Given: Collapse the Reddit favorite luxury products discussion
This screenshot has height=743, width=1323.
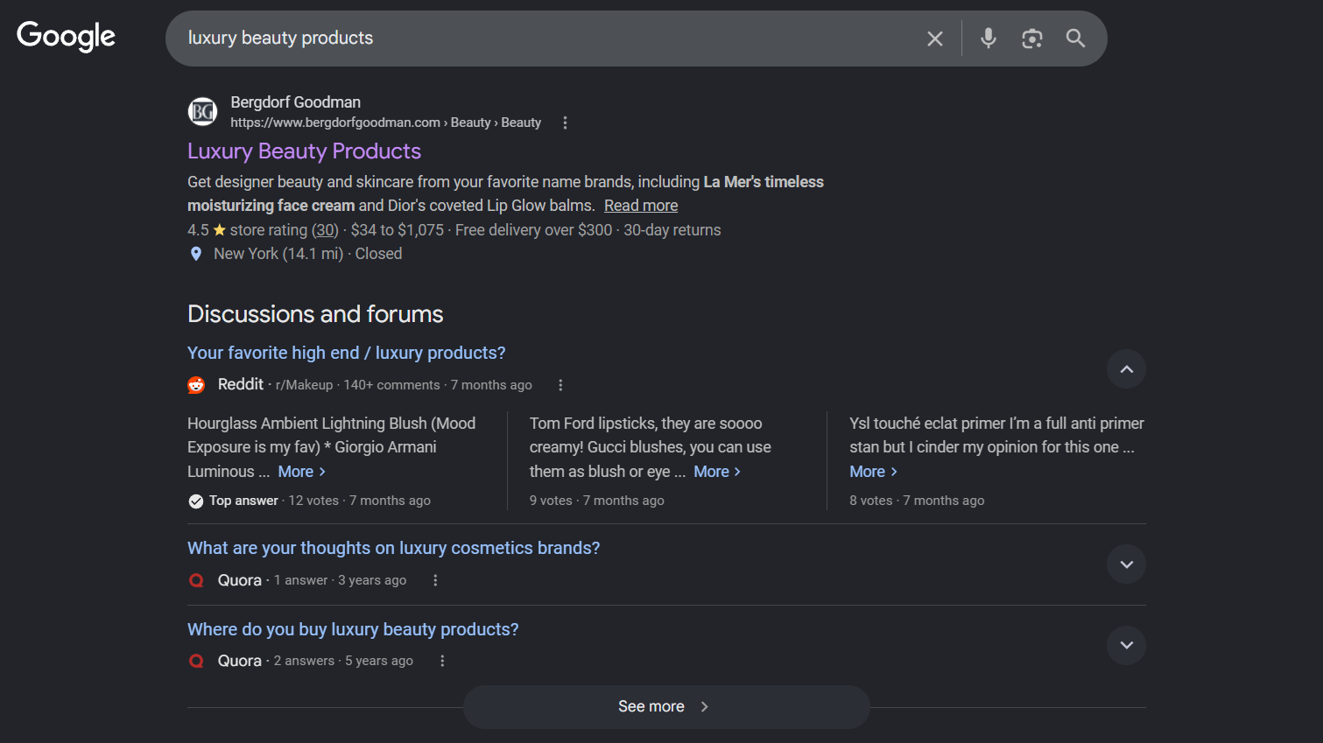Looking at the screenshot, I should click(1126, 369).
